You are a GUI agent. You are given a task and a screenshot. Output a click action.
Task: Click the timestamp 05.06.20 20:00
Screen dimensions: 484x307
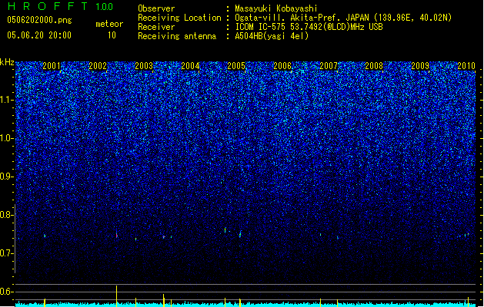39,35
